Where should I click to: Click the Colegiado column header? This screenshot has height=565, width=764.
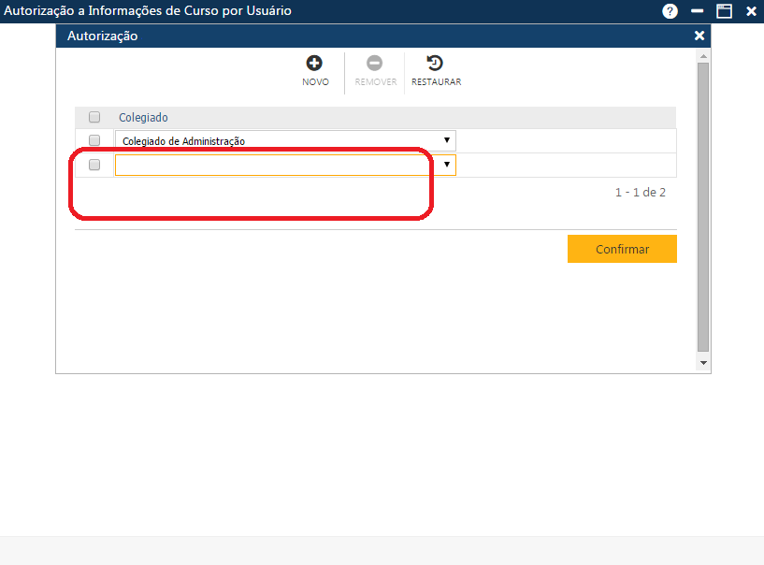143,118
